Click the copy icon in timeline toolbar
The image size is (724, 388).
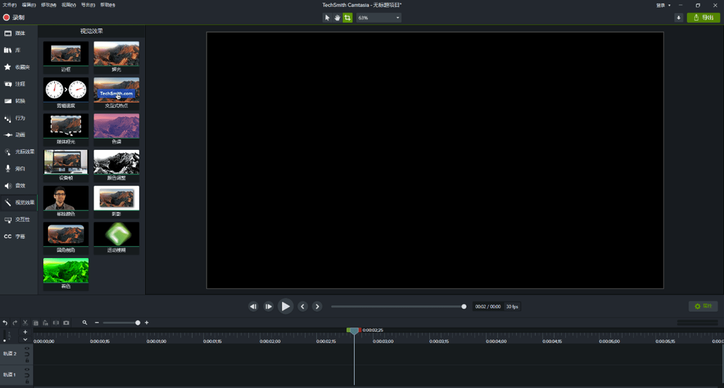click(x=35, y=323)
